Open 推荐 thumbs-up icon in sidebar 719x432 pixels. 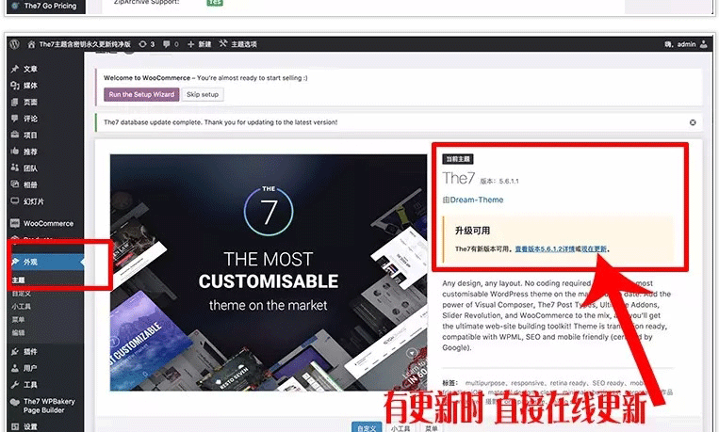[15, 152]
